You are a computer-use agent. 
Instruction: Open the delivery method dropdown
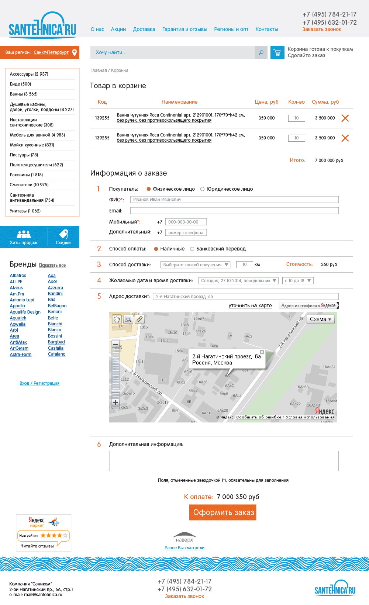click(x=195, y=265)
